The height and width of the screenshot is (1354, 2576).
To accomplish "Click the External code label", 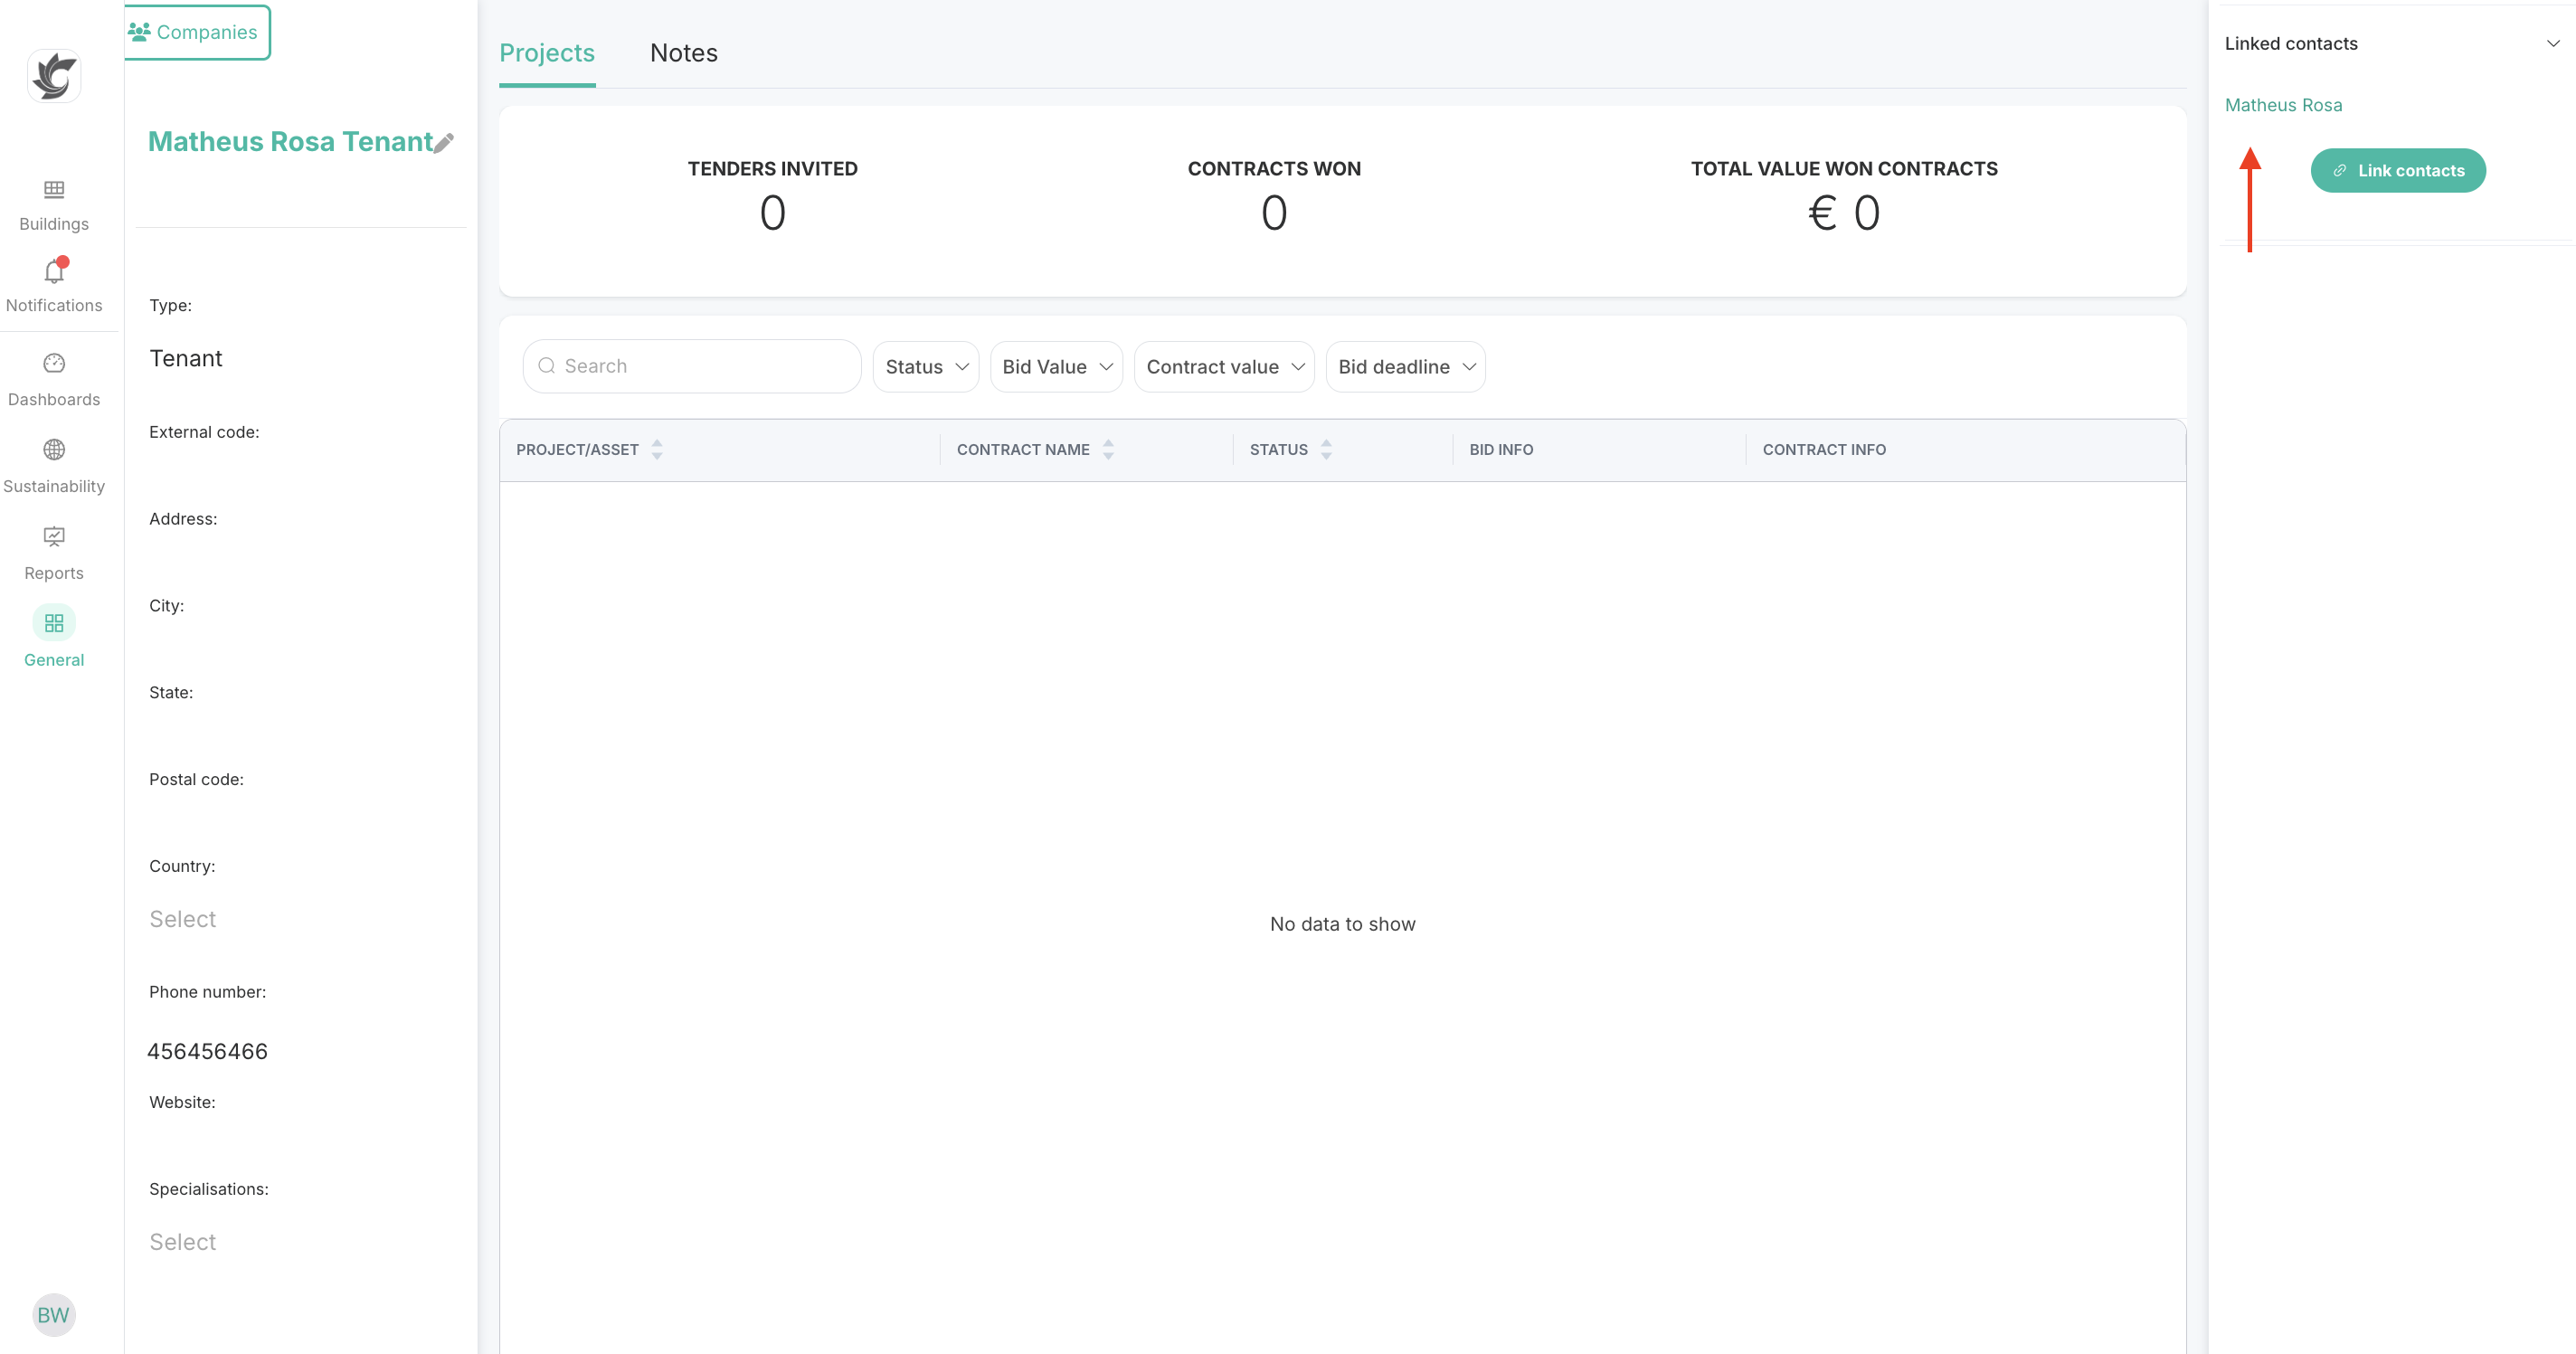I will click(204, 432).
